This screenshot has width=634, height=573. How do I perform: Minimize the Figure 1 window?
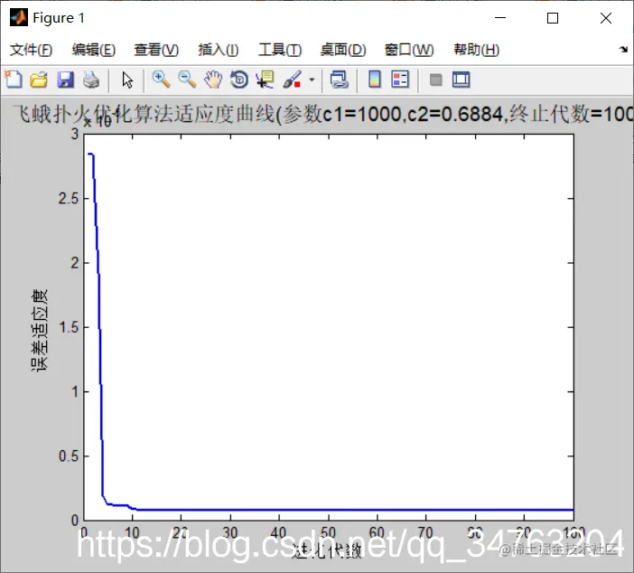pos(500,18)
